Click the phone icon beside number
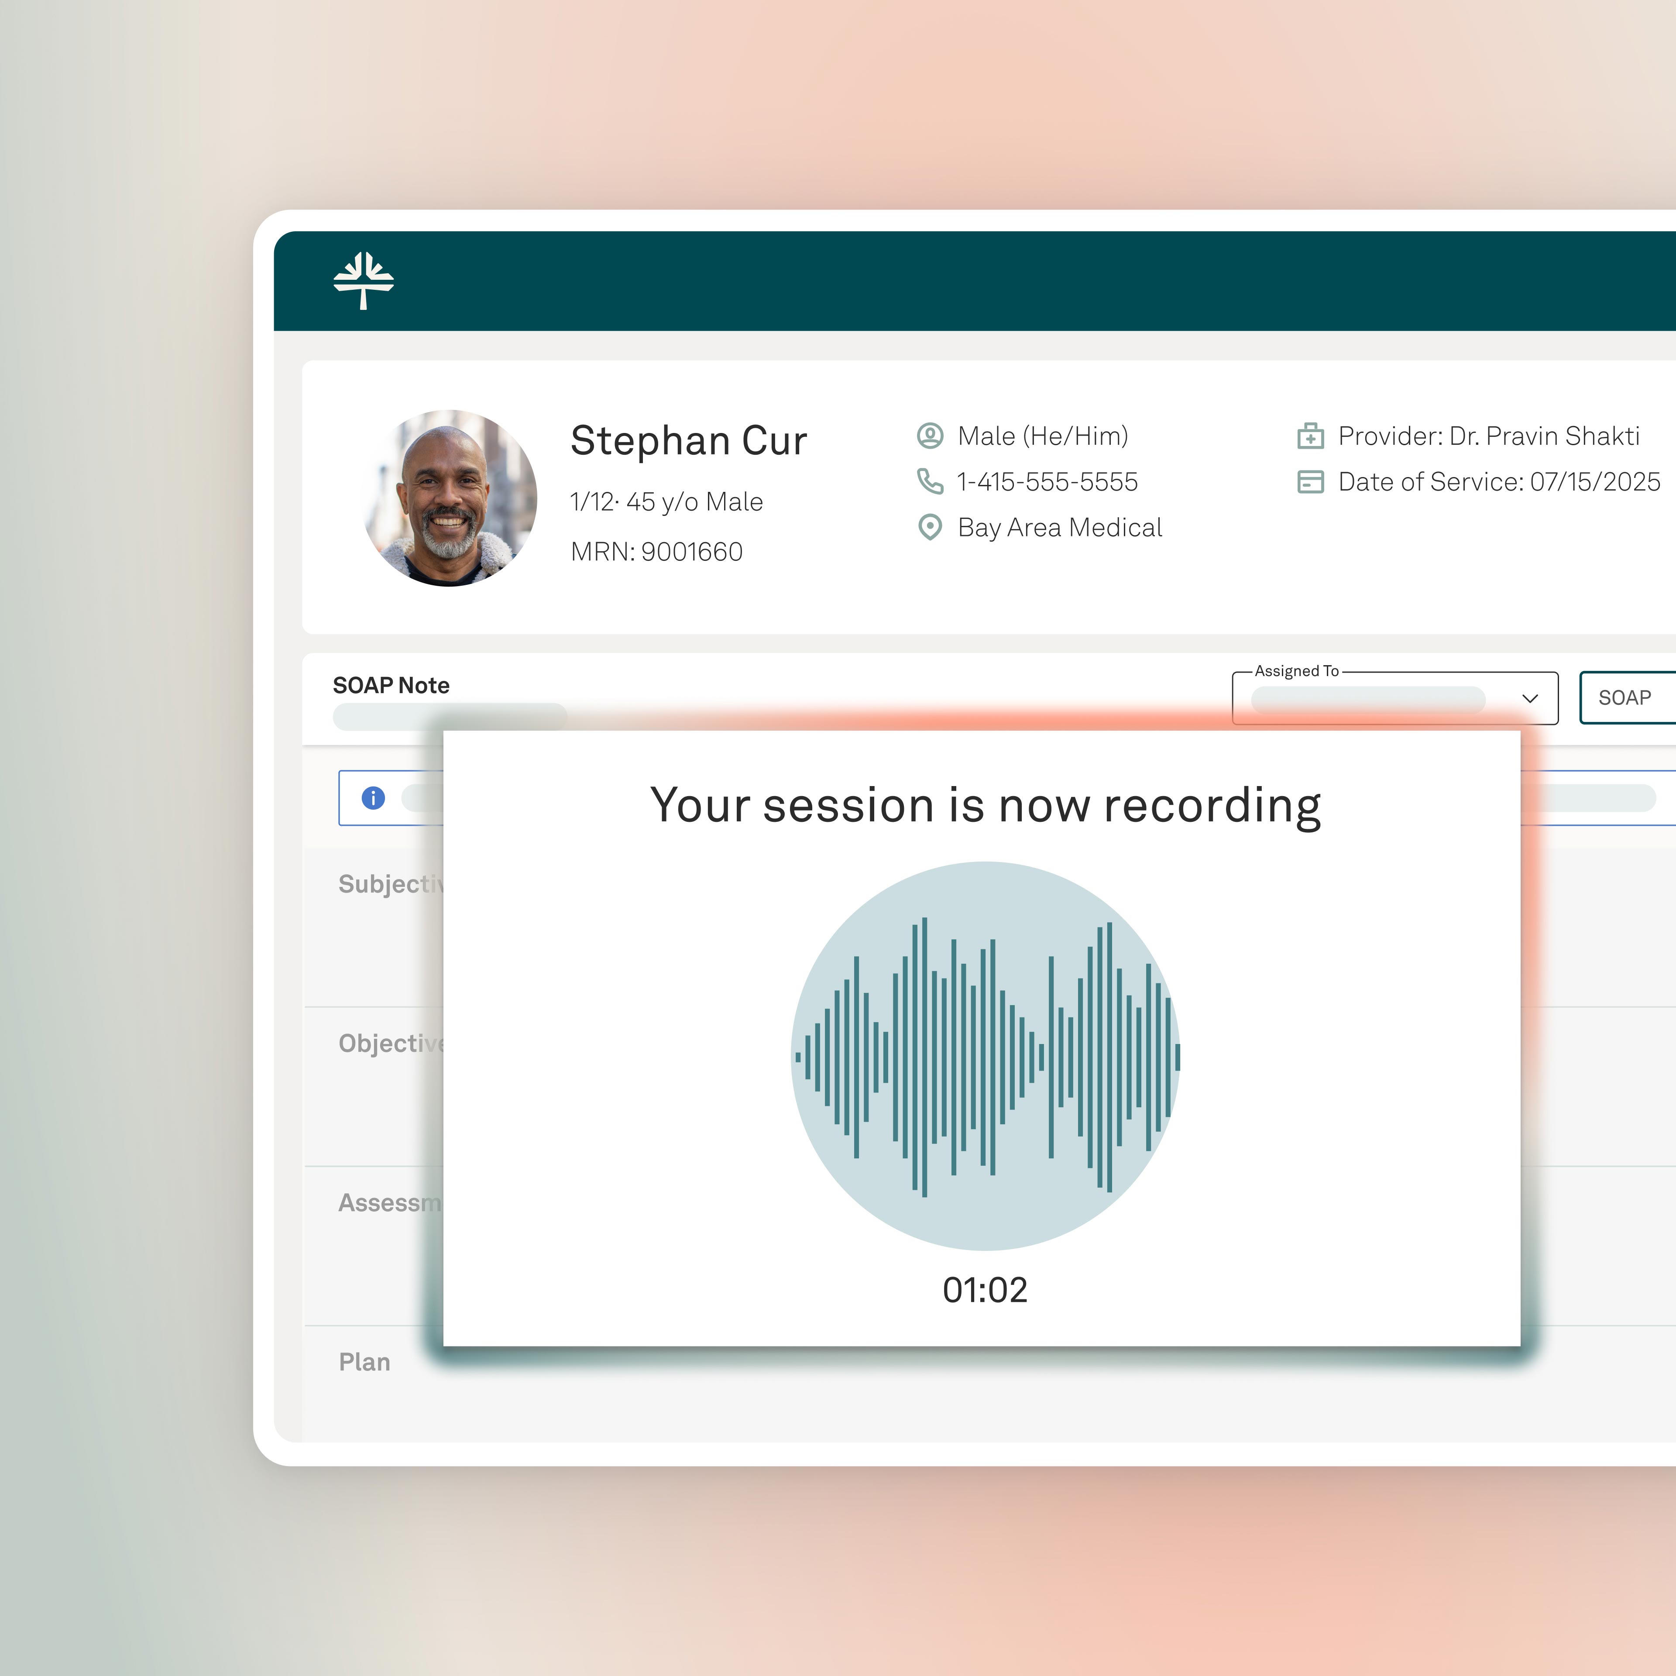This screenshot has width=1676, height=1676. tap(930, 481)
